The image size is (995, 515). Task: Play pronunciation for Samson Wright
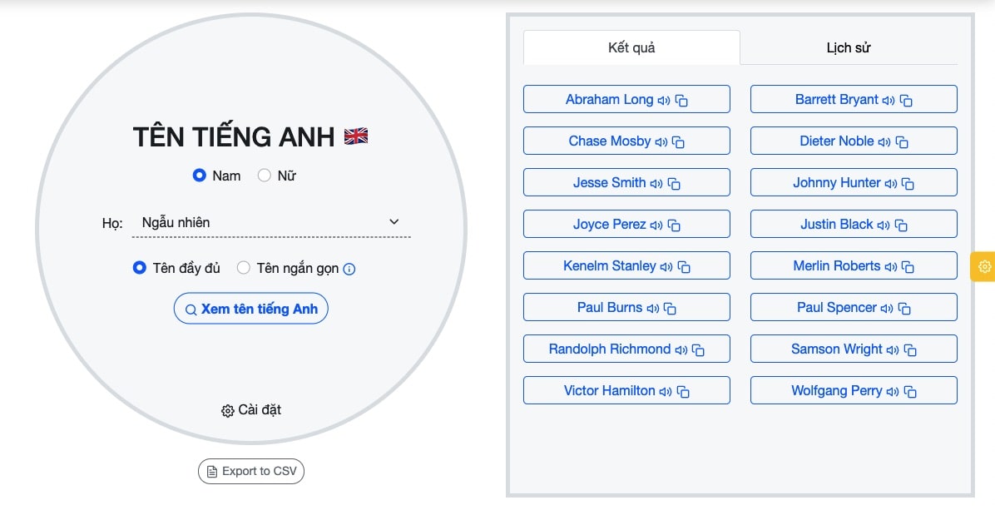coord(894,349)
